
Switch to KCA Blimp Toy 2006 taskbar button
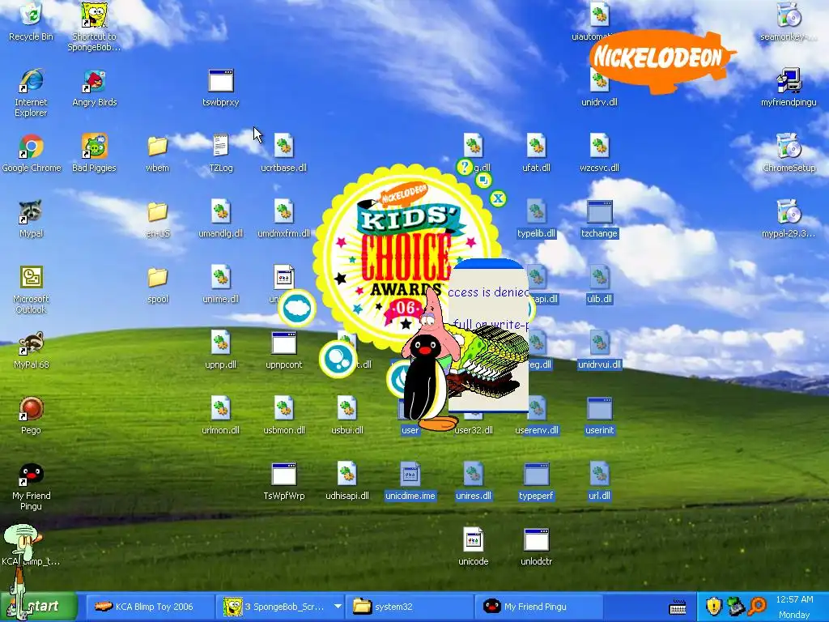tap(149, 607)
